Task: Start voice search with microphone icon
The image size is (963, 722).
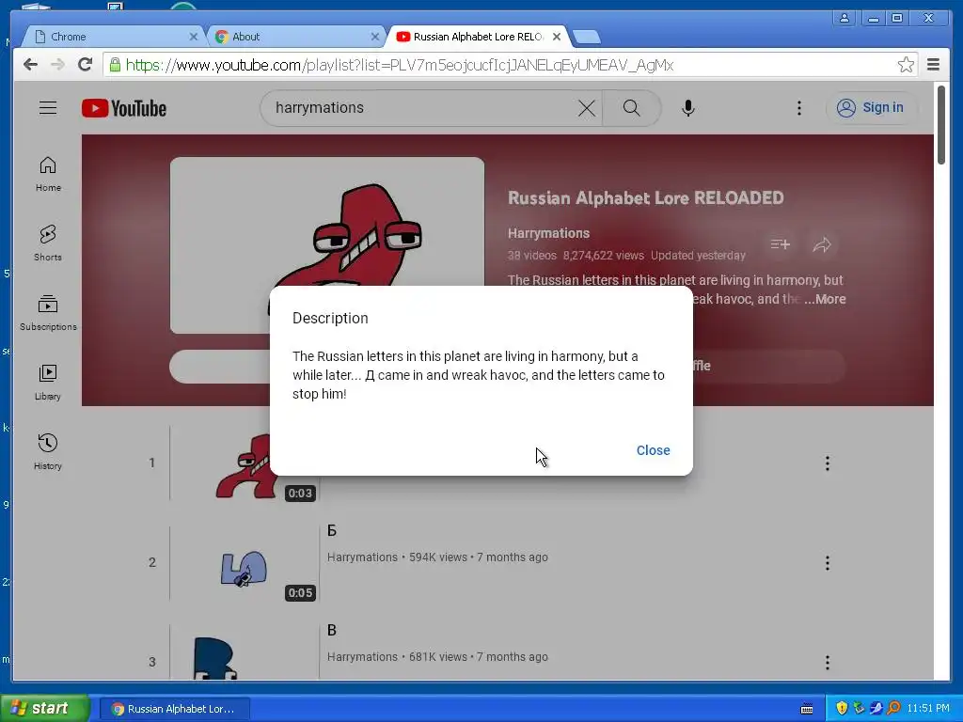Action: (x=688, y=108)
